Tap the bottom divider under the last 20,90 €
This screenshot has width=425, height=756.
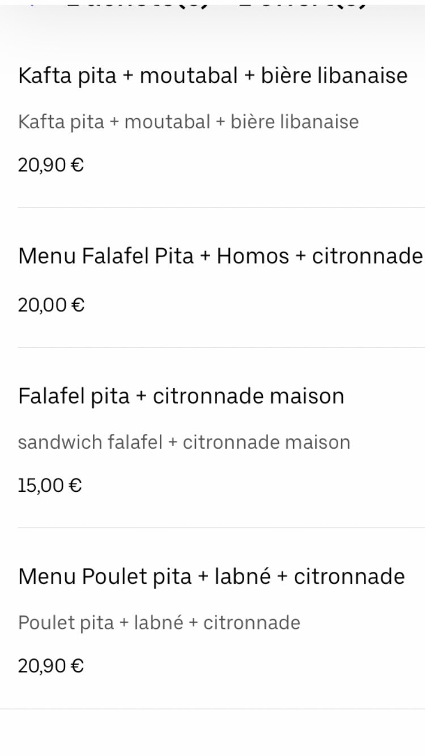(x=212, y=708)
